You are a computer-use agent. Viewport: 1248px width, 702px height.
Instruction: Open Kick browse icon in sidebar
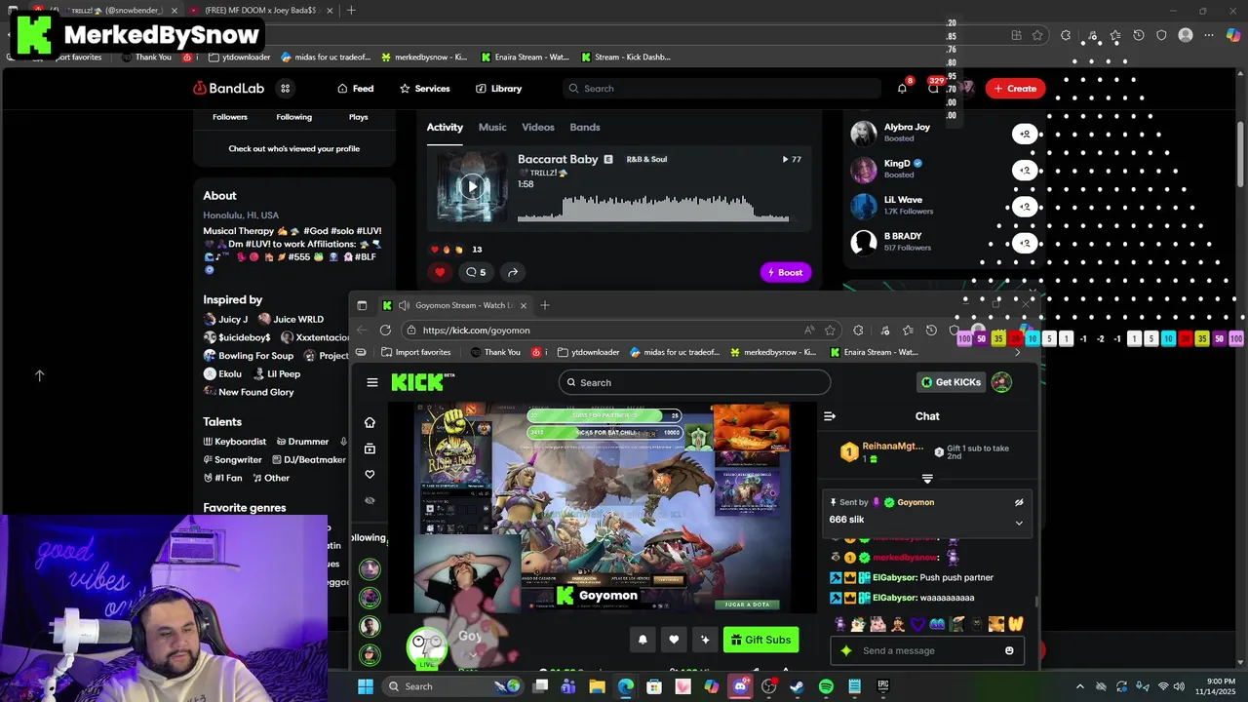(x=370, y=448)
